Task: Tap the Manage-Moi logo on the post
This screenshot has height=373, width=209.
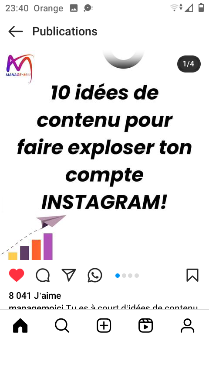Action: 20,69
